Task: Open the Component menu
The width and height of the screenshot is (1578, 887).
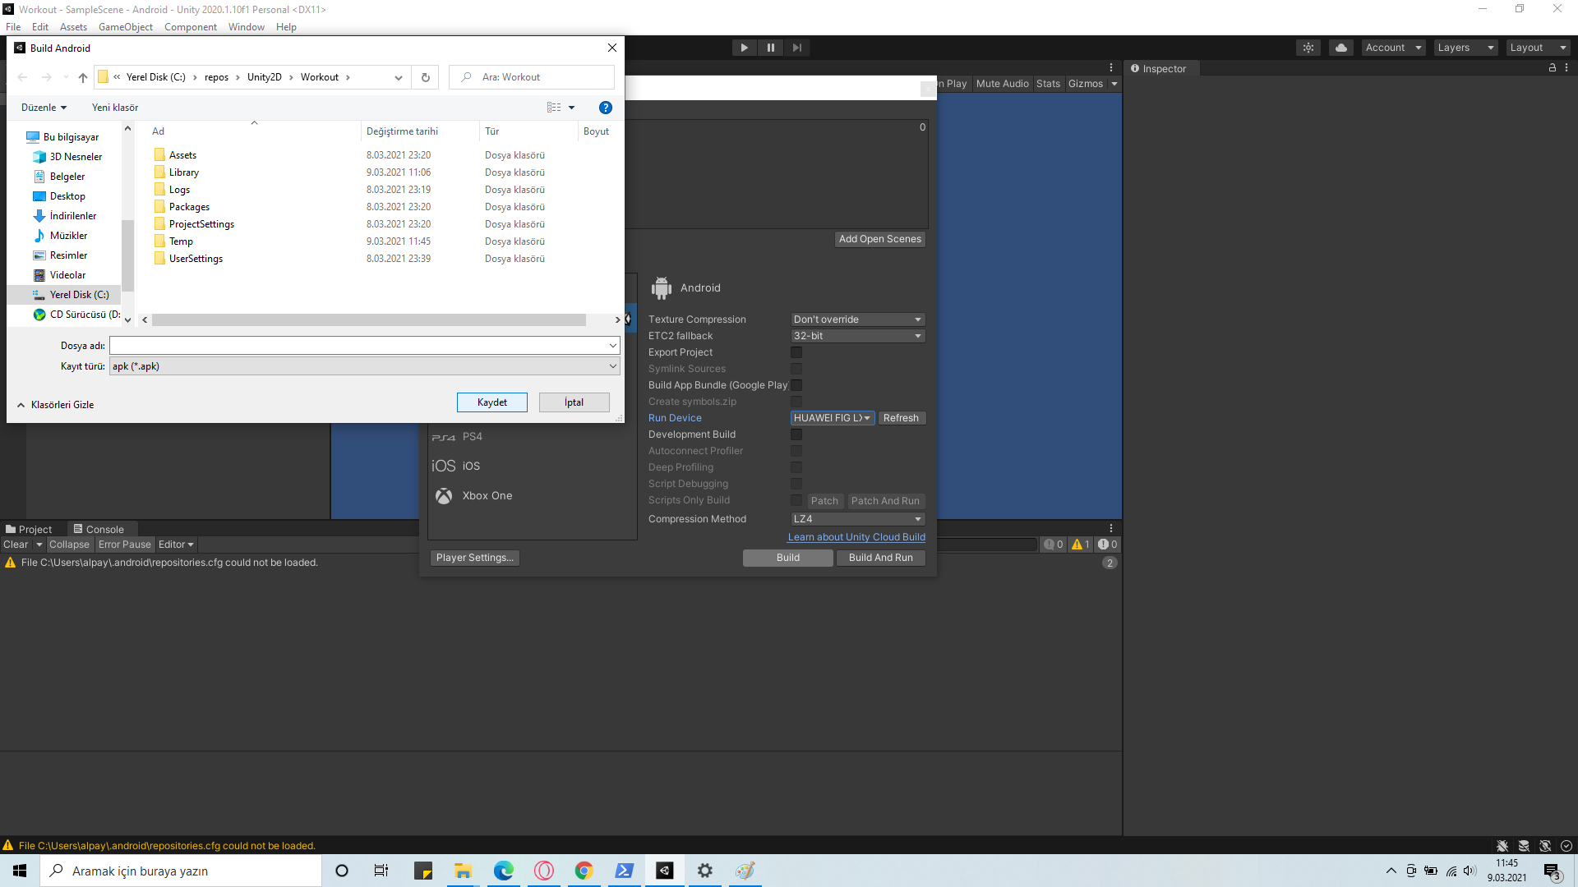Action: coord(191,27)
